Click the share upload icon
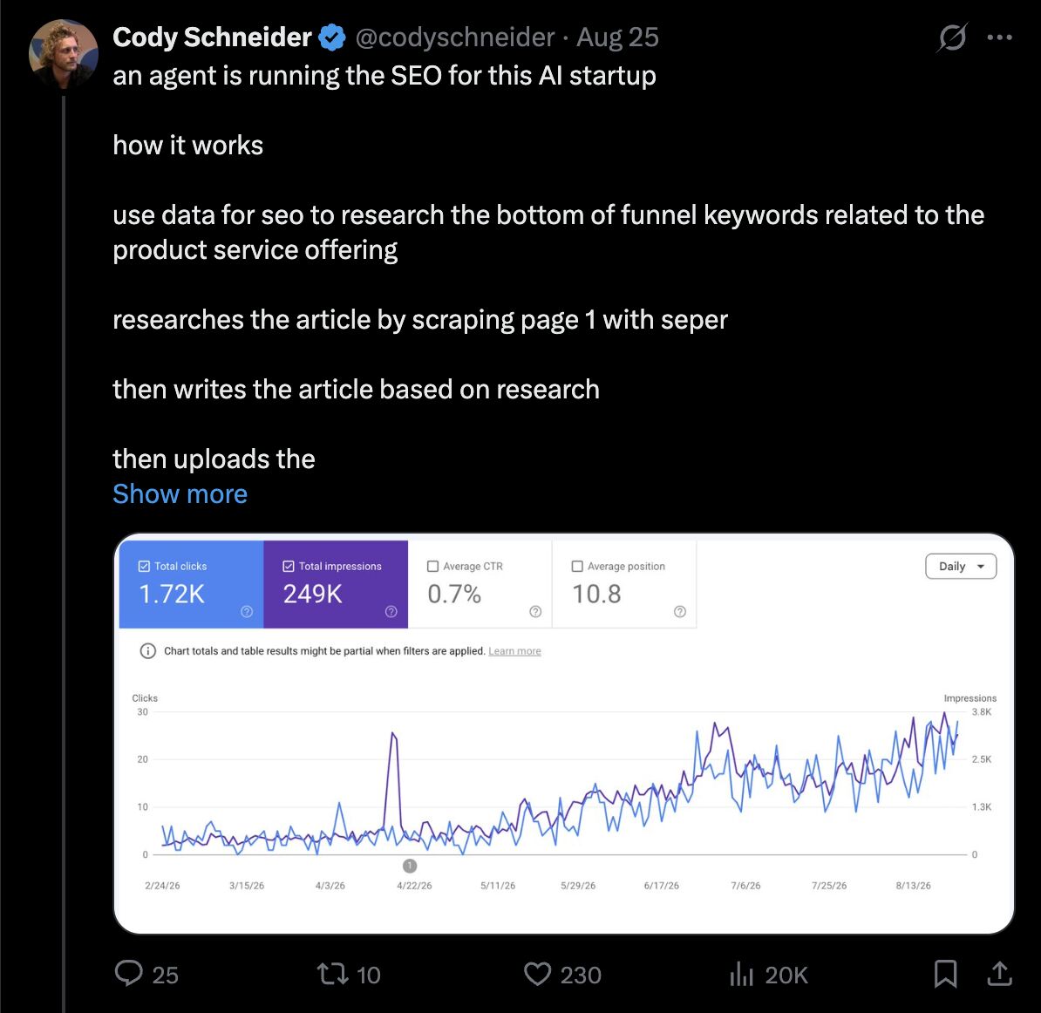1041x1013 pixels. pyautogui.click(x=999, y=973)
